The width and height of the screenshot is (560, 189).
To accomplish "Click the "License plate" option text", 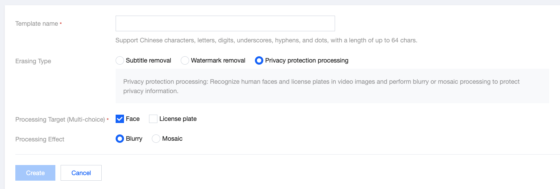I will point(178,119).
